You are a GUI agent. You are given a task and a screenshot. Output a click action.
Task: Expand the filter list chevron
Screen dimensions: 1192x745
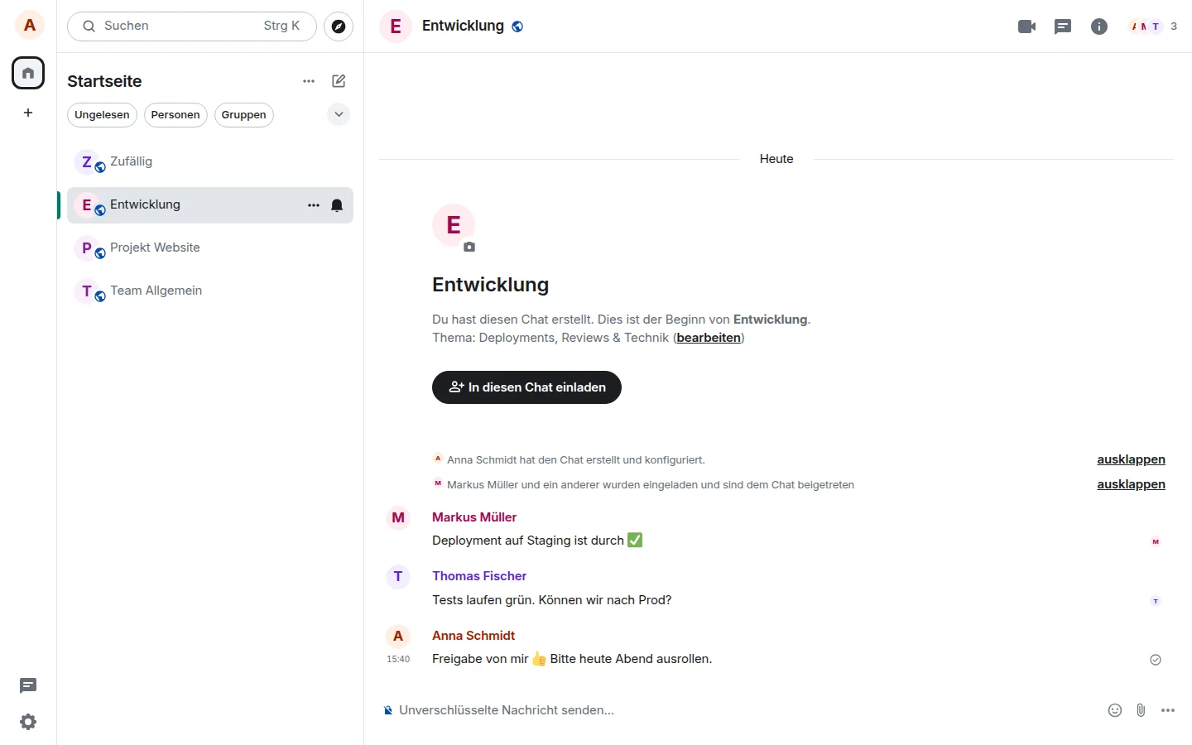(x=339, y=114)
